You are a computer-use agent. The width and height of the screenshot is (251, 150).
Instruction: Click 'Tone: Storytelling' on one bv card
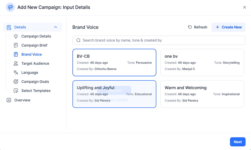(x=227, y=63)
